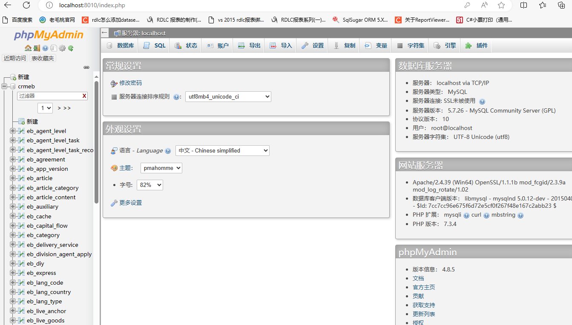Image resolution: width=572 pixels, height=325 pixels.
Task: Click the log out door icon
Action: 37,48
